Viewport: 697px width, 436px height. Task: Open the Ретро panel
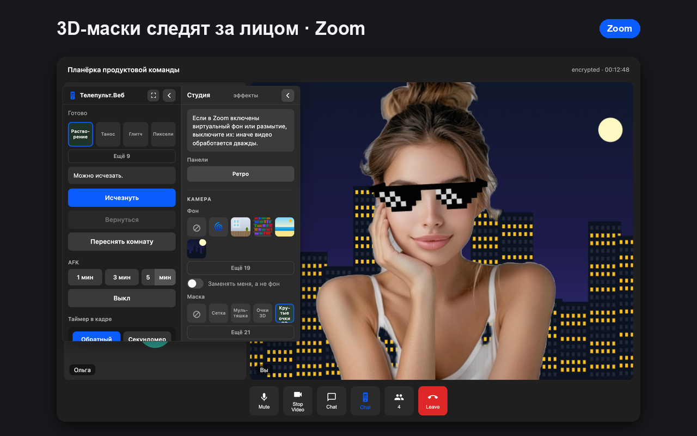(x=241, y=174)
